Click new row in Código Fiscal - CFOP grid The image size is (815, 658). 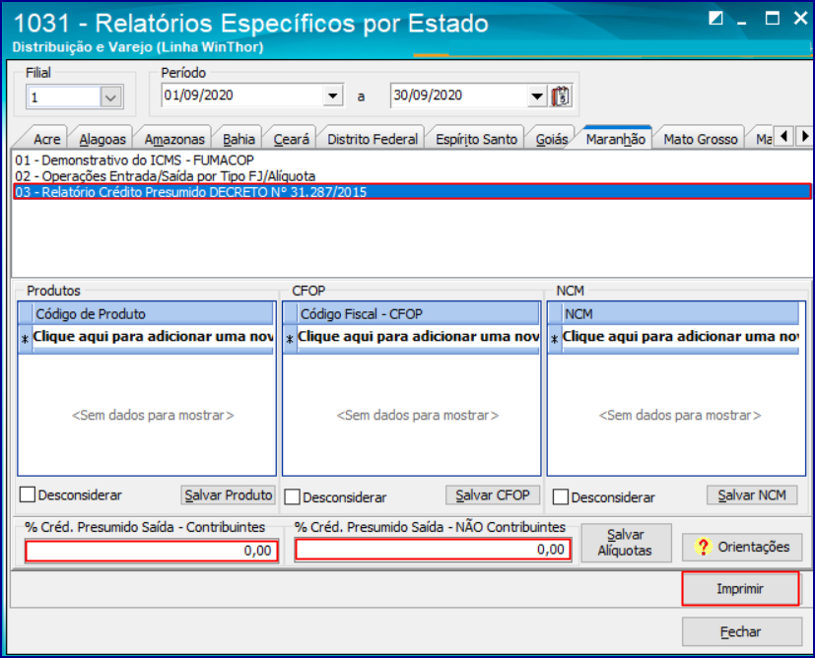[418, 337]
